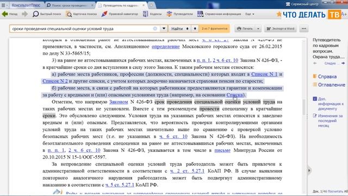Follow the Списка link in item б

pyautogui.click(x=234, y=95)
